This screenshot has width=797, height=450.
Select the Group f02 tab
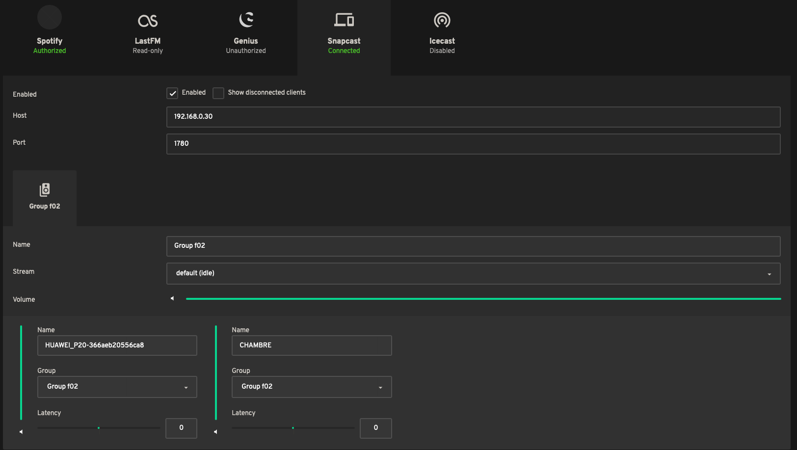click(x=44, y=198)
